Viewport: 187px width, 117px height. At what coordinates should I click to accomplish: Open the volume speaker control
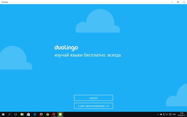point(166,114)
